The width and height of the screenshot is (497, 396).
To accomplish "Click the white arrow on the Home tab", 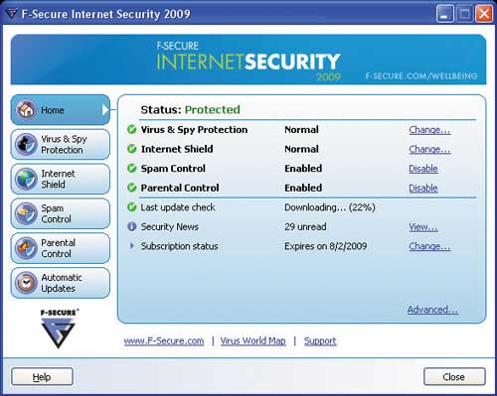I will tap(105, 109).
